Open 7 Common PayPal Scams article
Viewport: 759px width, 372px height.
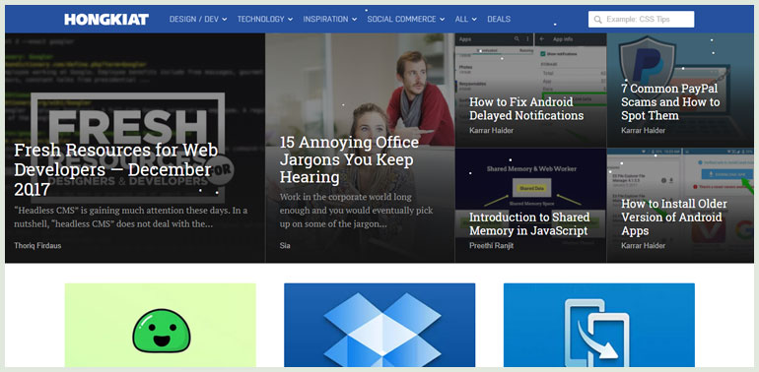[x=670, y=102]
